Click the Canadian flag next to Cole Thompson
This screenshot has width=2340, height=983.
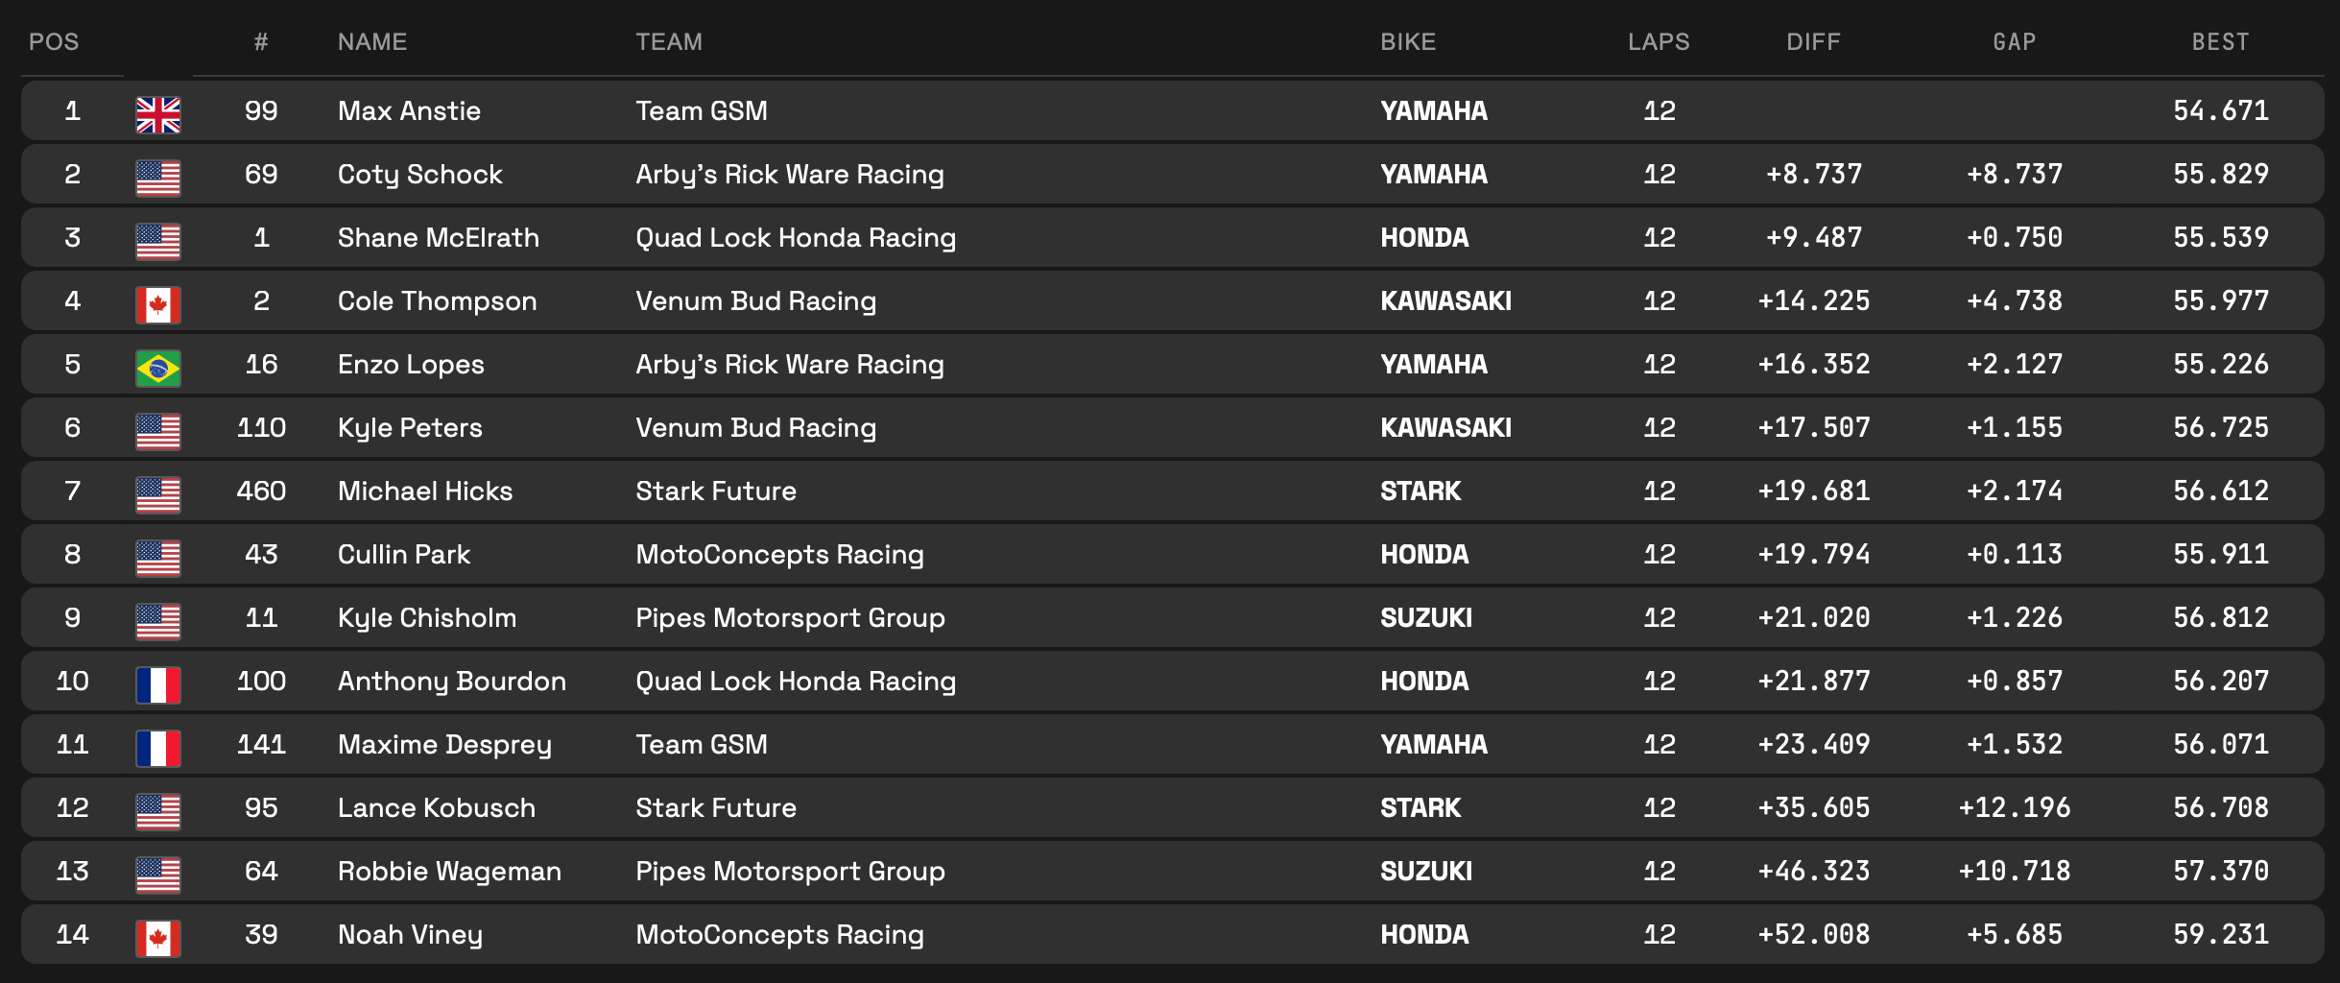pyautogui.click(x=158, y=304)
